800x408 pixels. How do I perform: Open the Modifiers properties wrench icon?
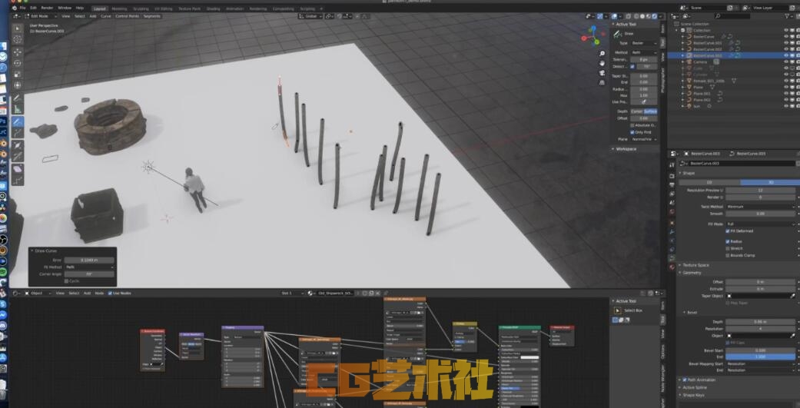pos(672,231)
